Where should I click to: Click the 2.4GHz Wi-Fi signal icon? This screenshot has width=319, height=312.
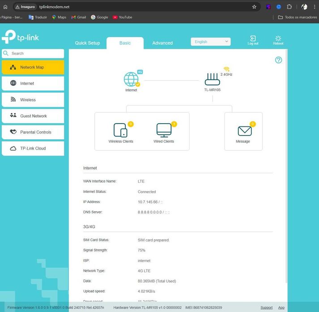[227, 69]
